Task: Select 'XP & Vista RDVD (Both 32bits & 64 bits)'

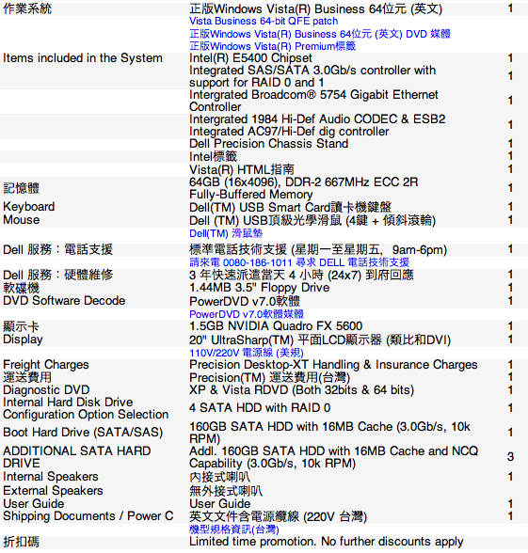Action: [x=302, y=390]
